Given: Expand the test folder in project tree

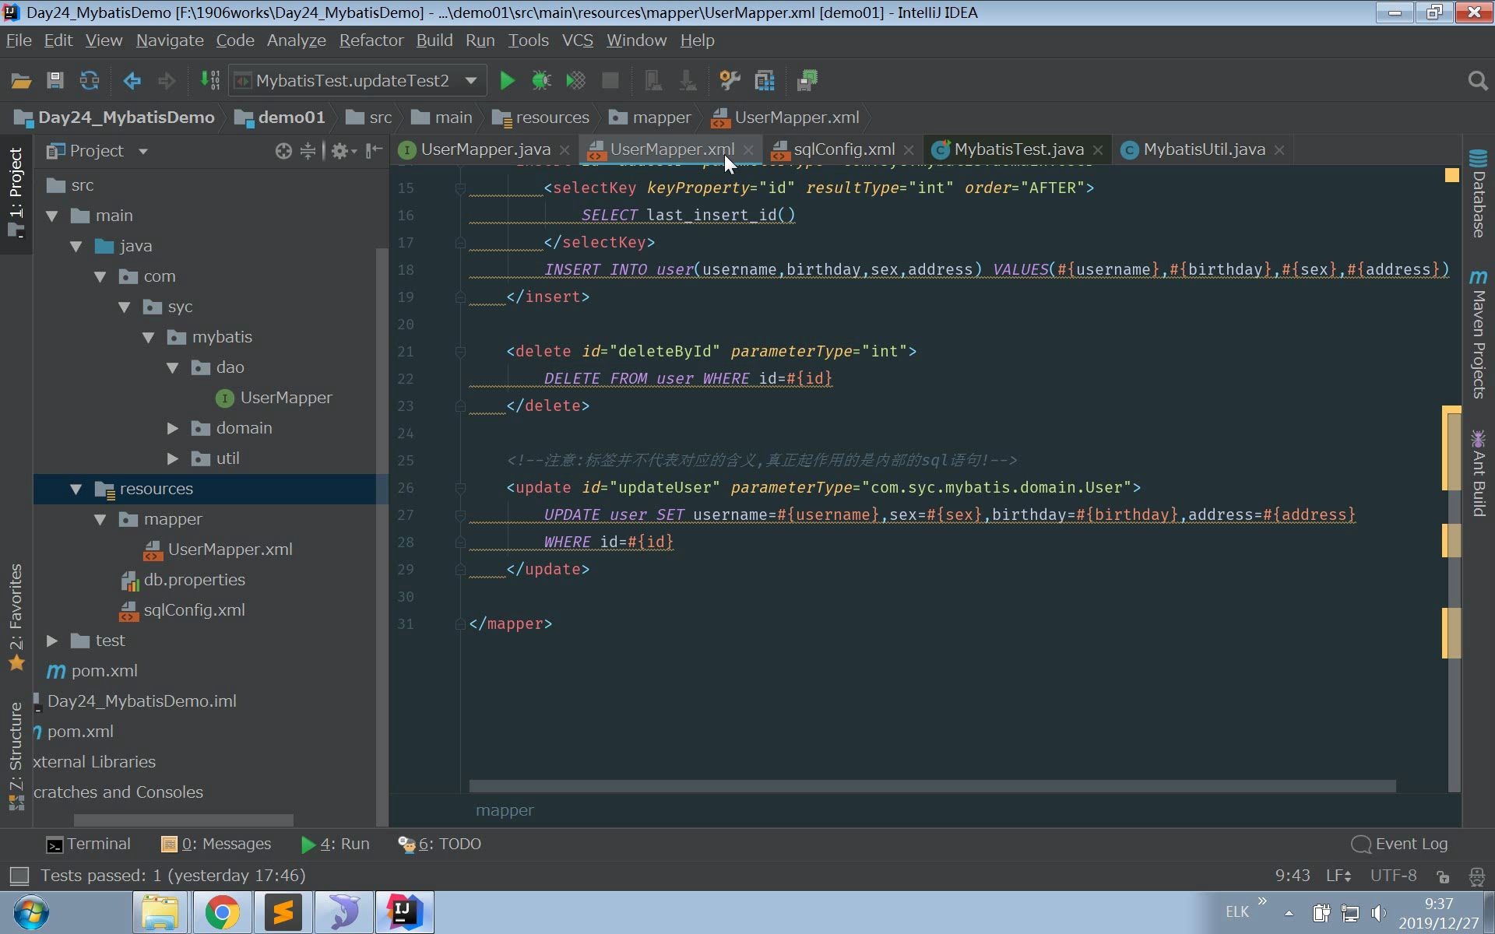Looking at the screenshot, I should pyautogui.click(x=52, y=641).
